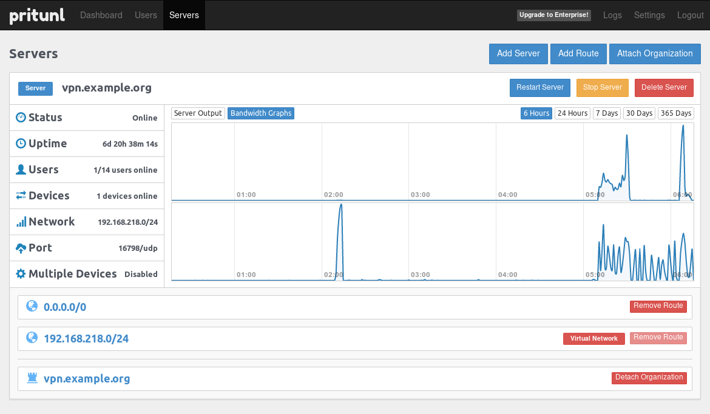Click globe icon beside 192.168.218.0/24 route
The height and width of the screenshot is (414, 710).
[32, 338]
